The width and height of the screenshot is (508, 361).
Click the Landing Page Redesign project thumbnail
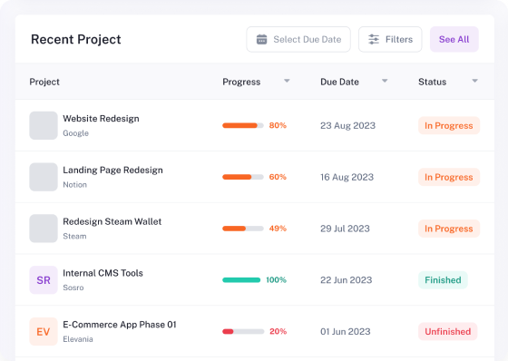[x=44, y=177]
